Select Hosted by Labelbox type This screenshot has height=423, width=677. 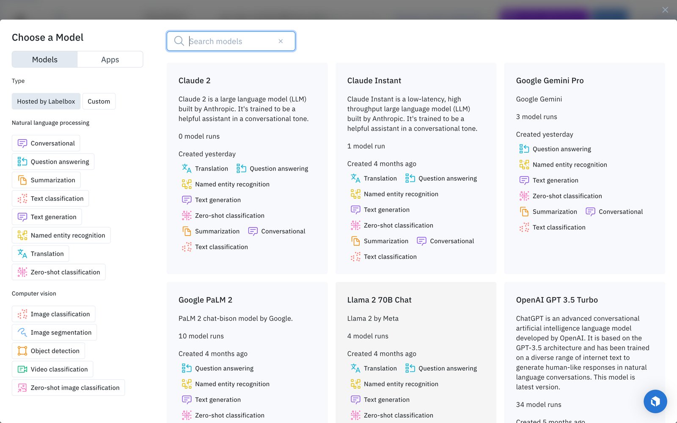tap(46, 101)
